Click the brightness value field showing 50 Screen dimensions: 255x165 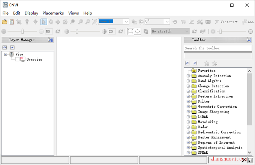(x=49, y=31)
